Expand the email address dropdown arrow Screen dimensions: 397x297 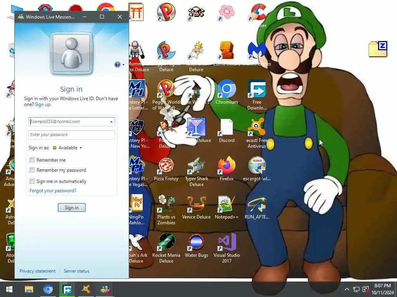coord(111,122)
